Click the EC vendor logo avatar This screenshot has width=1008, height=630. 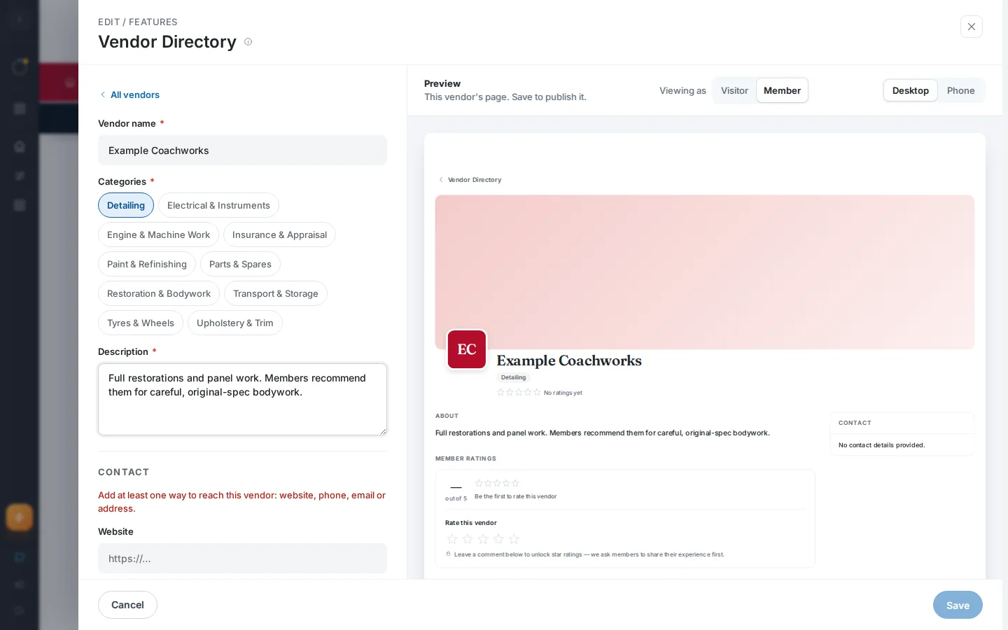click(x=467, y=349)
